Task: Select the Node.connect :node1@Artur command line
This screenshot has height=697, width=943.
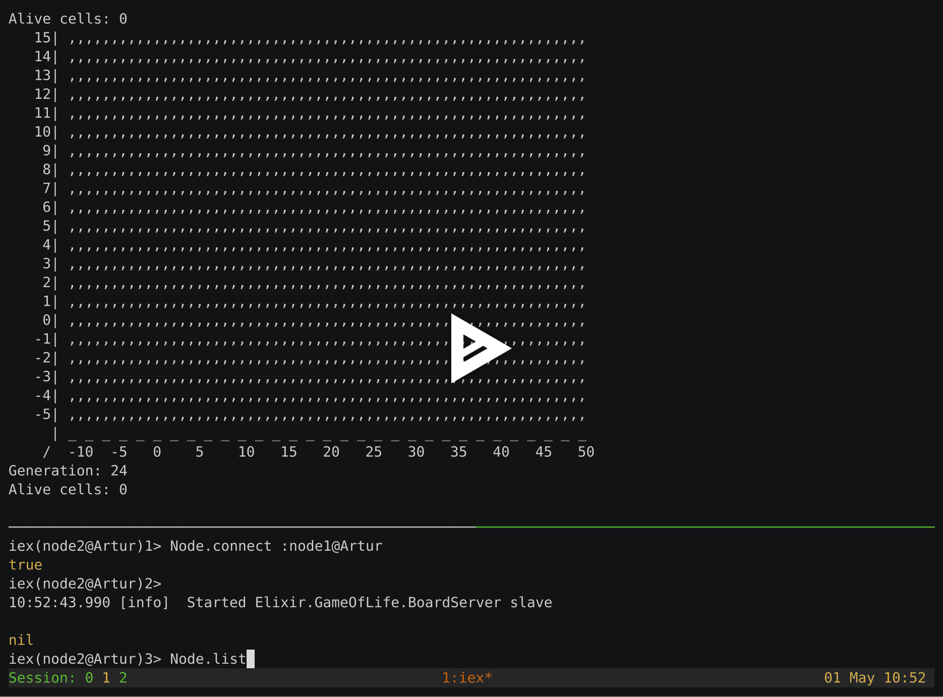Action: 276,545
